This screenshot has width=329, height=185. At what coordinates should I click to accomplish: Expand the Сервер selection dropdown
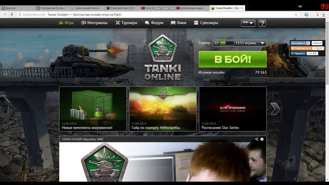click(x=240, y=43)
